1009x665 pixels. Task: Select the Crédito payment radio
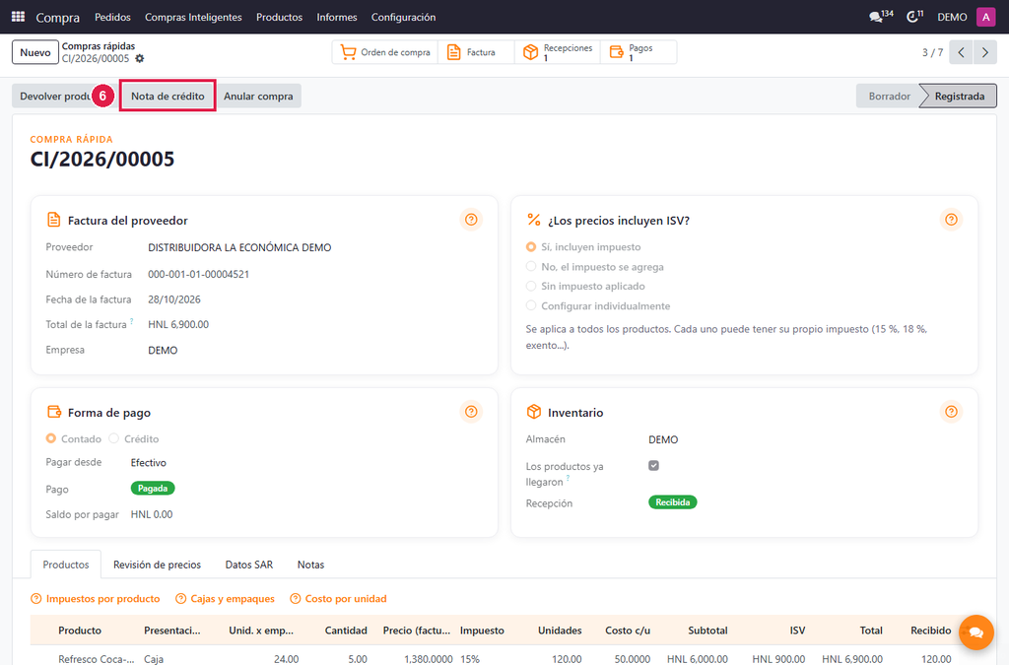(114, 438)
